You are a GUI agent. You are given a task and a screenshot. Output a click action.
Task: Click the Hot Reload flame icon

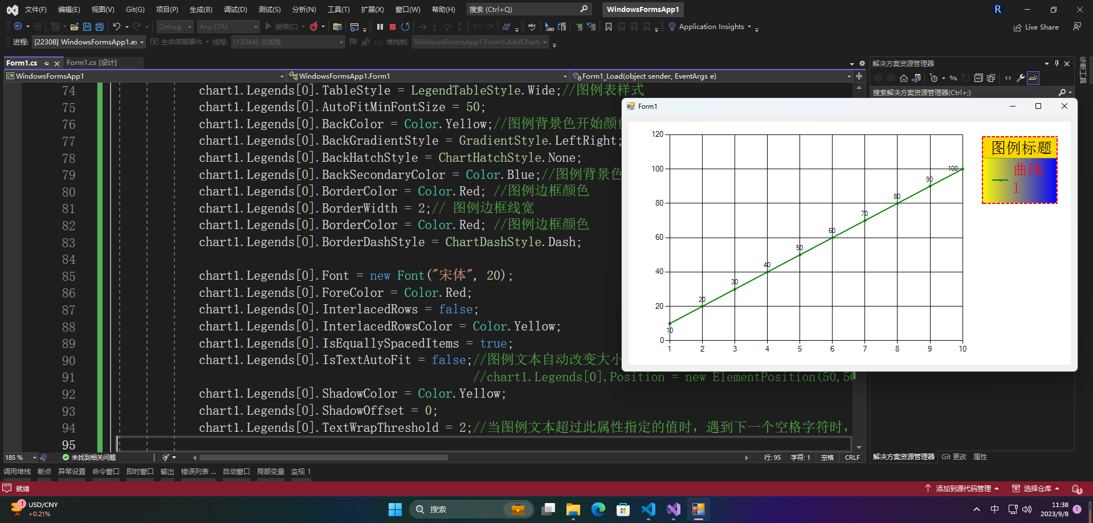click(314, 27)
